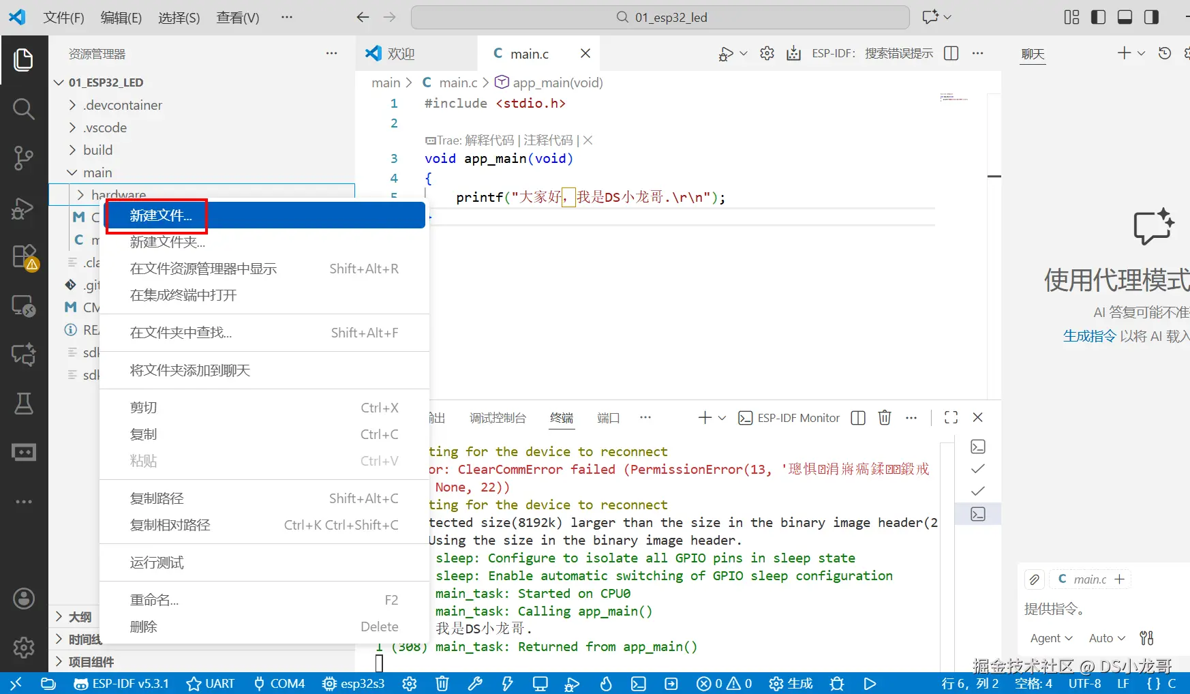Click the Trae 解释代码 code lens

pos(489,140)
